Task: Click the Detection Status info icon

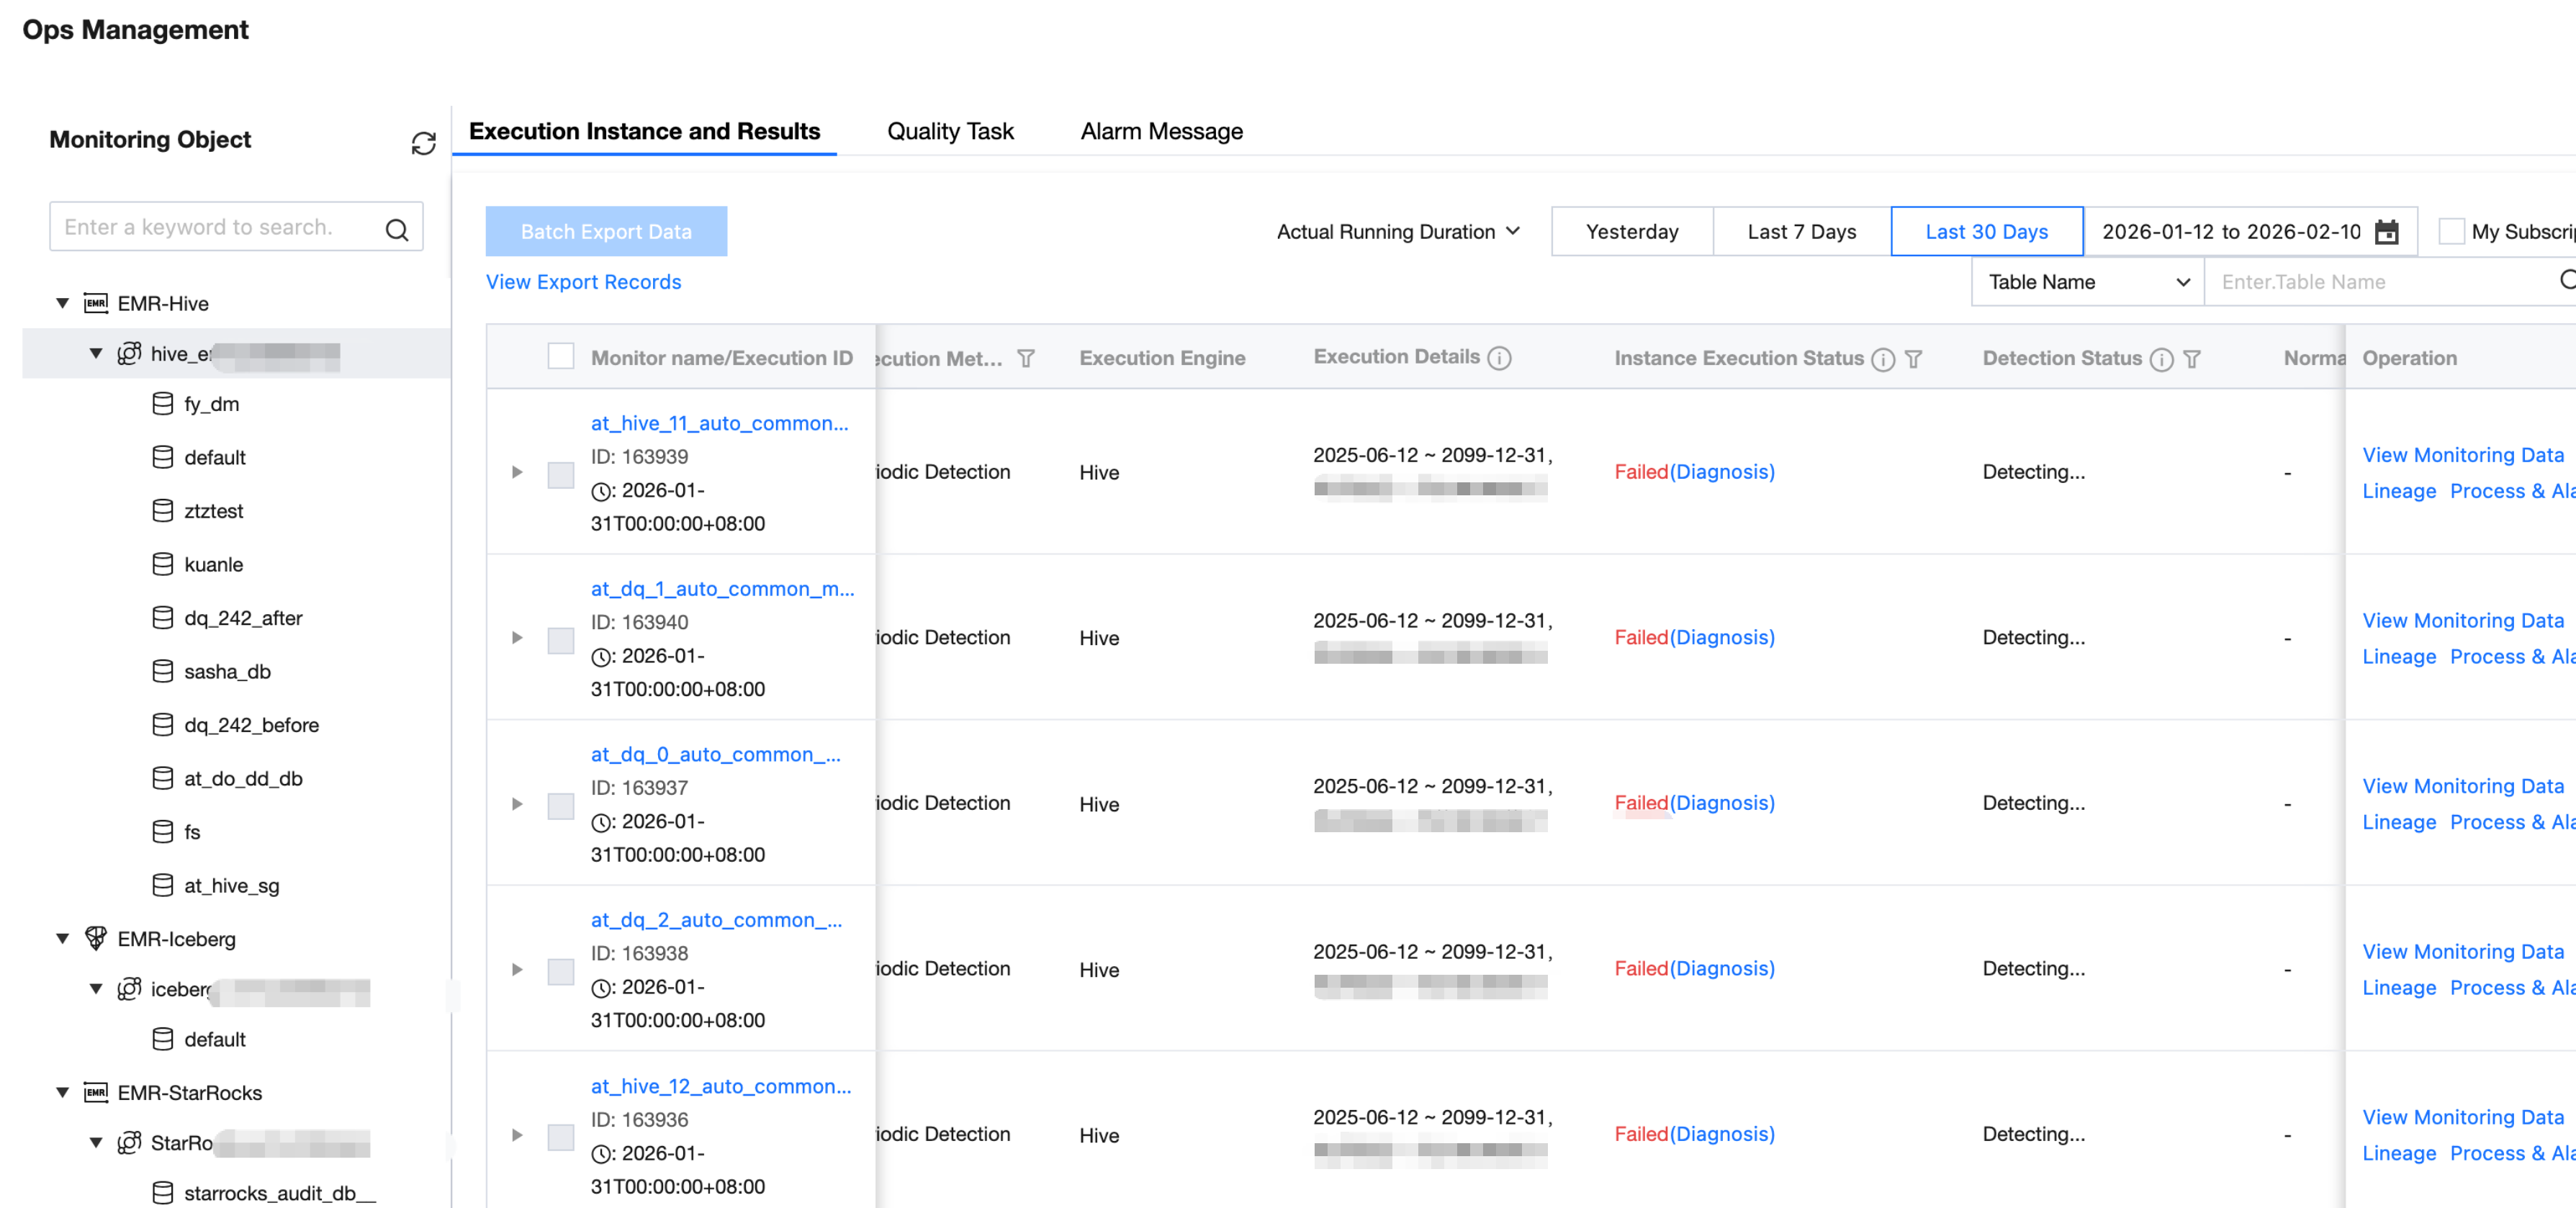Action: [x=2161, y=359]
